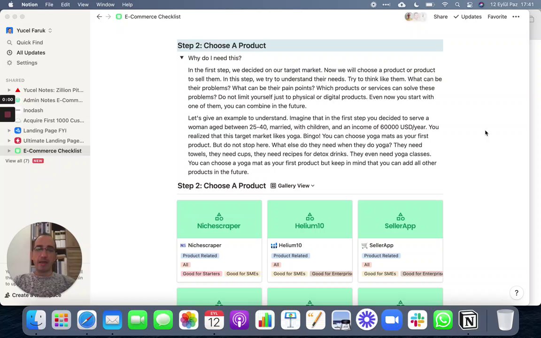This screenshot has width=541, height=338.
Task: Open the Gallery View dropdown
Action: 293,185
